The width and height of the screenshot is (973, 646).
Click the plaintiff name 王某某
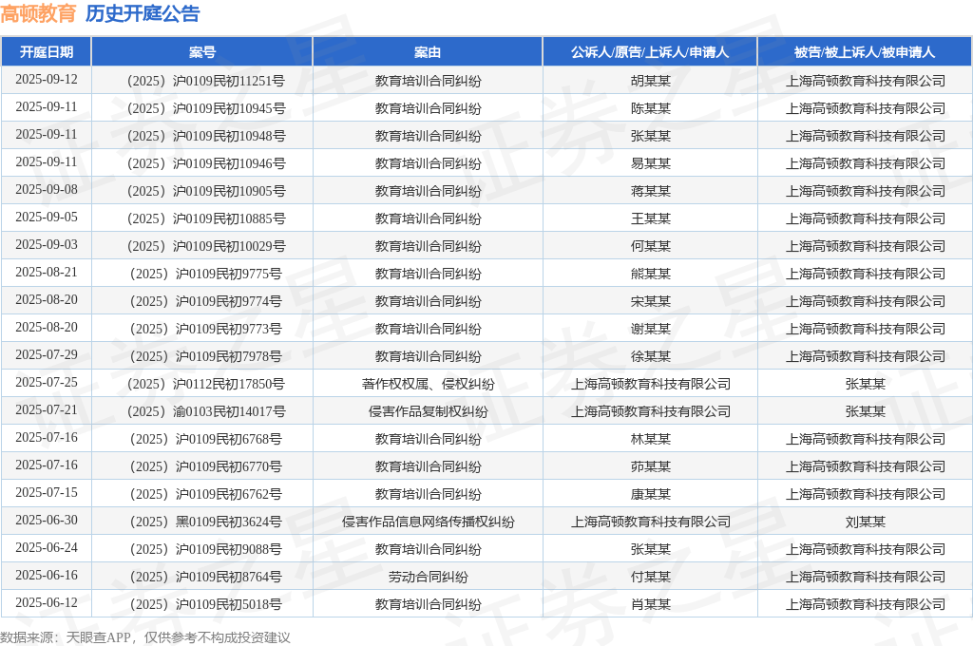(x=650, y=218)
